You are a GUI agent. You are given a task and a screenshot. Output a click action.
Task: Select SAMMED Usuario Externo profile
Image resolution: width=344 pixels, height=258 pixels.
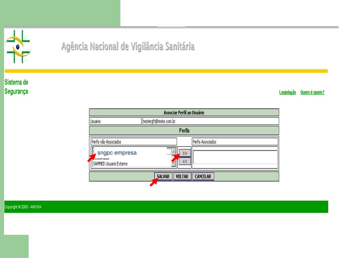click(110, 164)
